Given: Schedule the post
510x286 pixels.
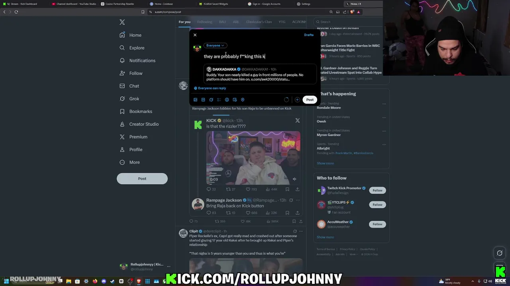Looking at the screenshot, I should tap(235, 100).
